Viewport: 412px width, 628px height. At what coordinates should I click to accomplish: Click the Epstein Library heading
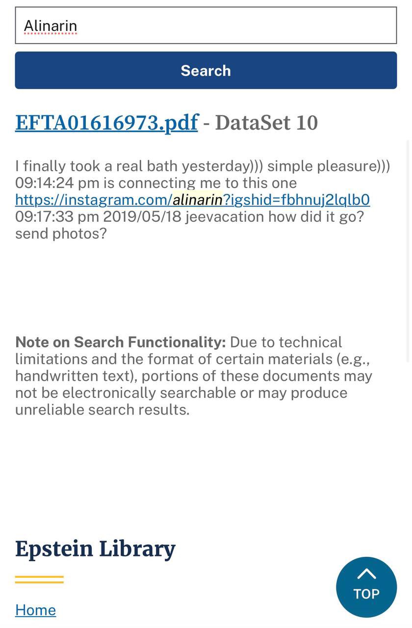[95, 549]
